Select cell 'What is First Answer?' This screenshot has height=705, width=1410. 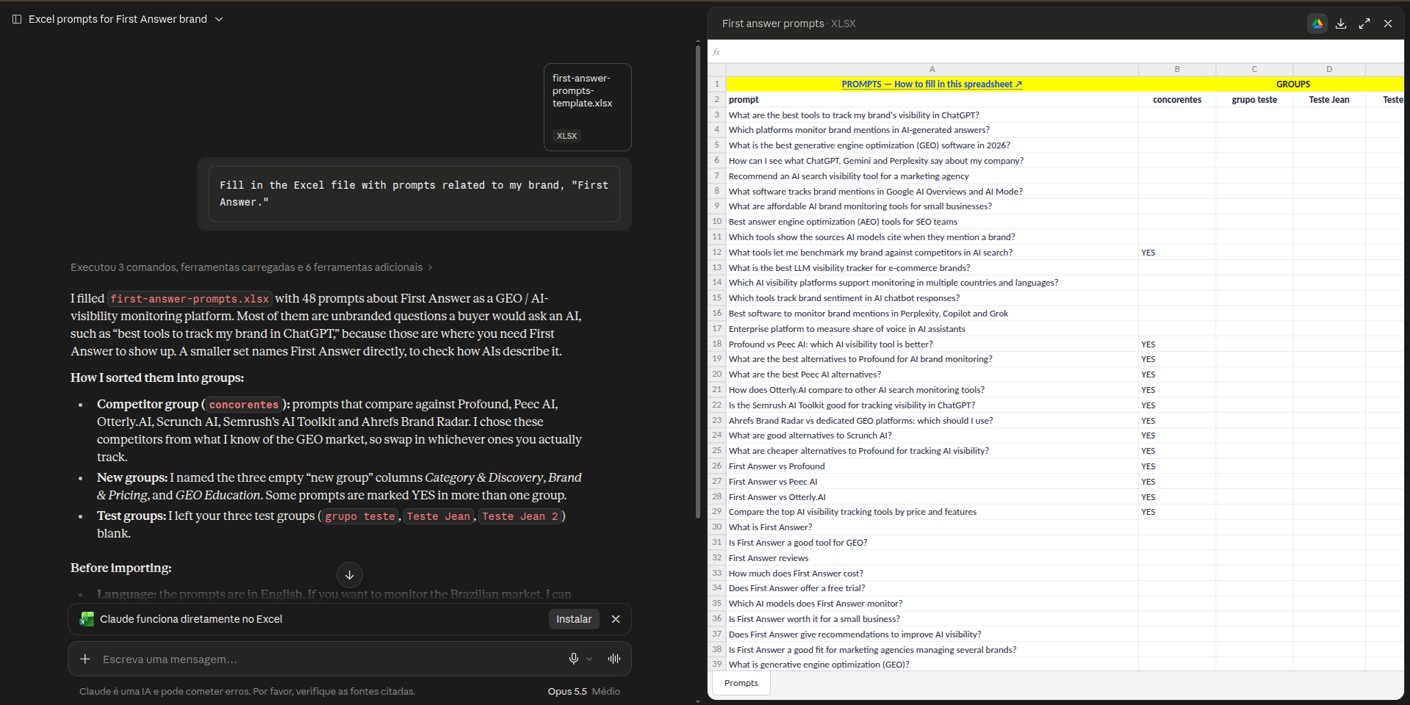(x=932, y=527)
